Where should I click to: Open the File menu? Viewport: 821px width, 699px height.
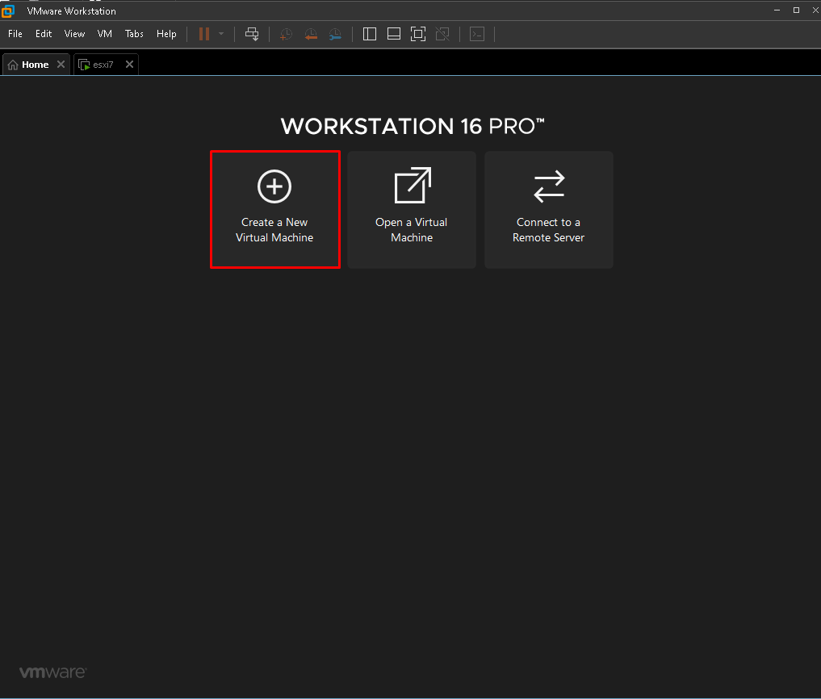[15, 34]
